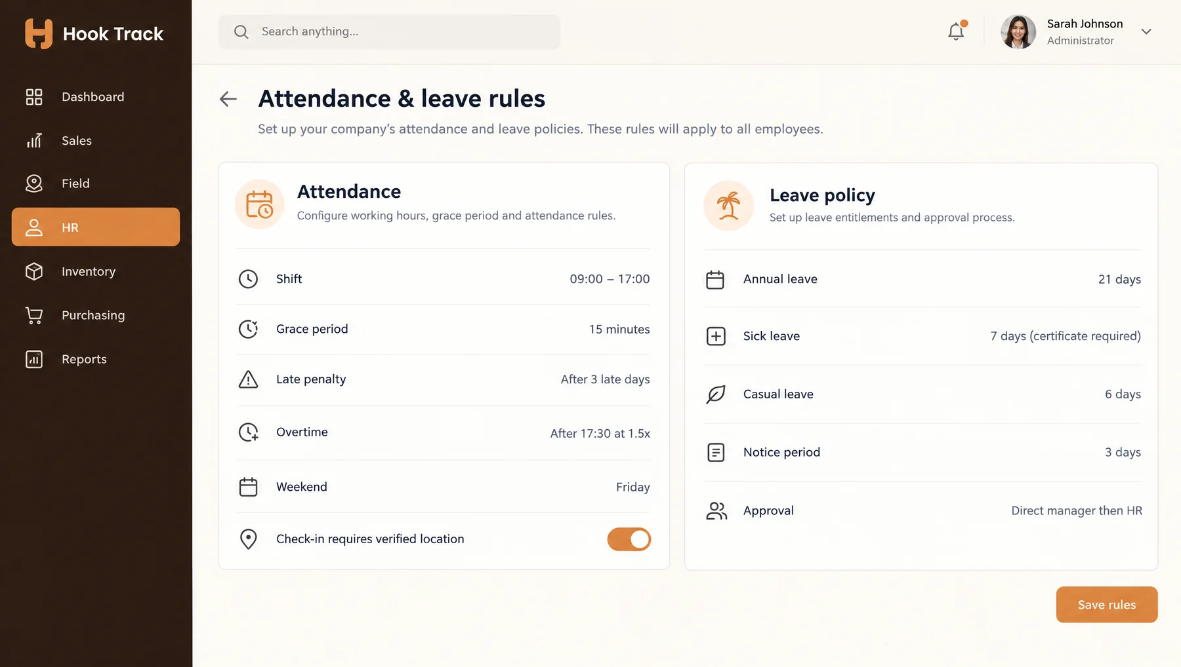Click the Check-in location pin icon
Screen dimensions: 1181x667
pos(248,539)
